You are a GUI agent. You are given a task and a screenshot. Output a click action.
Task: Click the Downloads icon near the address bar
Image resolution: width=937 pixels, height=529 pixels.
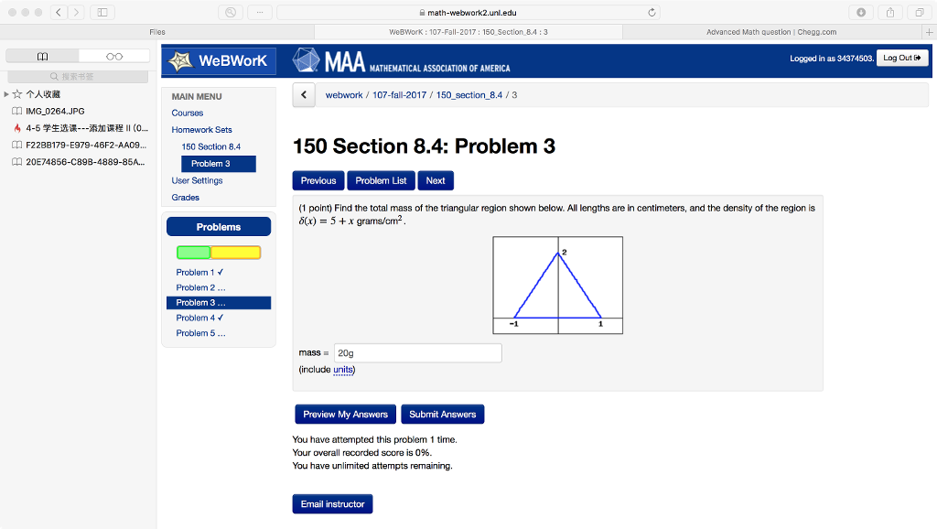862,12
